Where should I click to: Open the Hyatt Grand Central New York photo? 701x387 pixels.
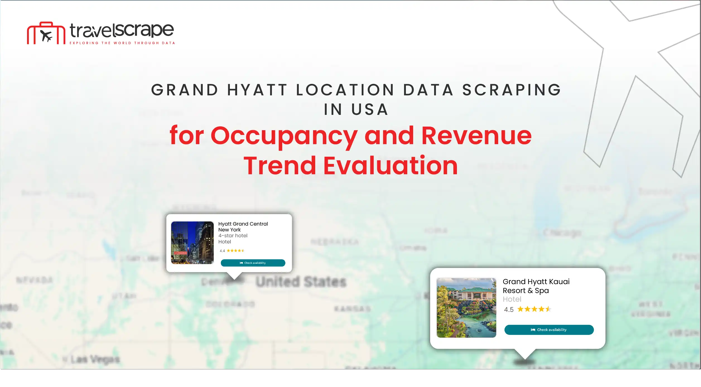192,243
